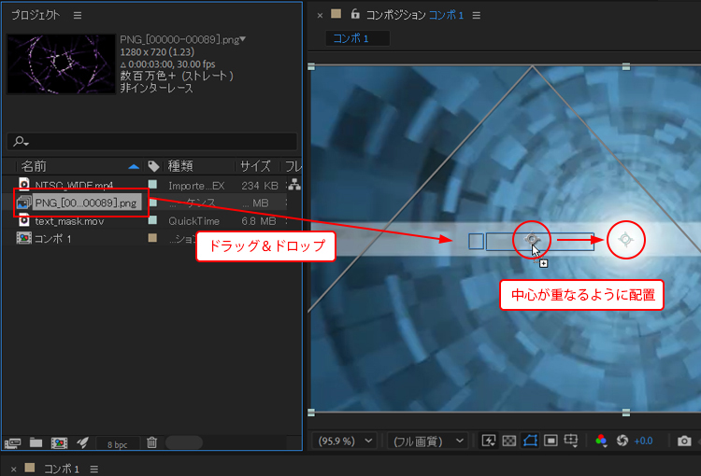Open the プロジェクト panel menu
Image resolution: width=701 pixels, height=476 pixels.
pos(78,15)
